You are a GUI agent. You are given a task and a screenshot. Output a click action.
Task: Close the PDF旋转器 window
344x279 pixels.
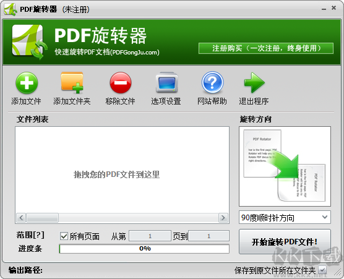click(333, 8)
